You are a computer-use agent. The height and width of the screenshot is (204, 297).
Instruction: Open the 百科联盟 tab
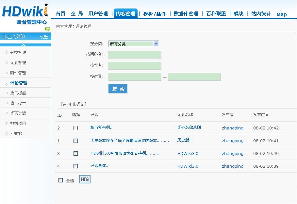[216, 14]
